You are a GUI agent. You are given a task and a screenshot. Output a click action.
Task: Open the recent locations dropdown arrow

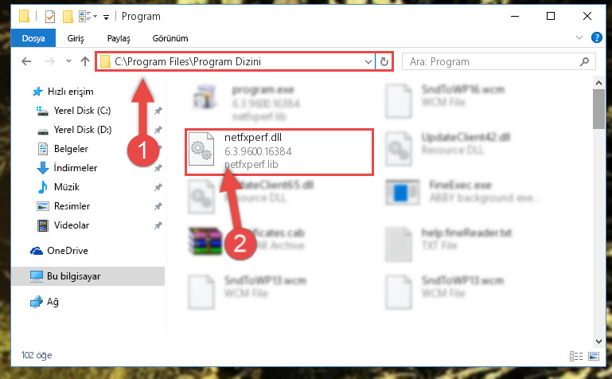click(68, 61)
